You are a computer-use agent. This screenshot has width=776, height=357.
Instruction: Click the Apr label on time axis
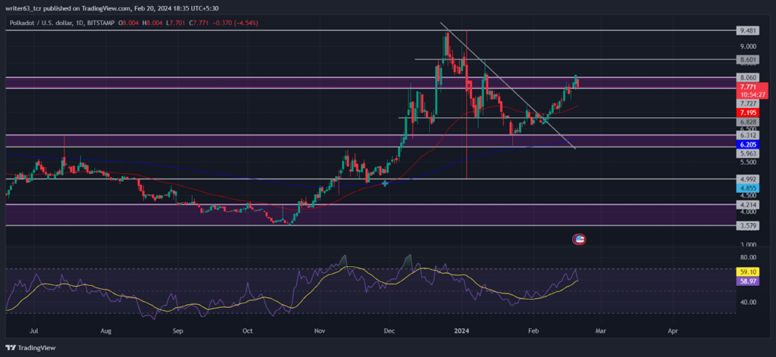[x=672, y=330]
